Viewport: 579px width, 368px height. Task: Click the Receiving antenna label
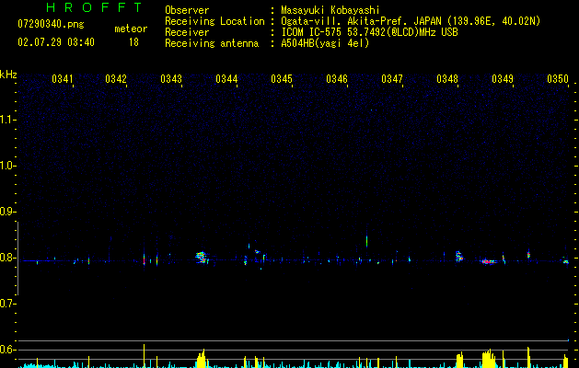212,43
